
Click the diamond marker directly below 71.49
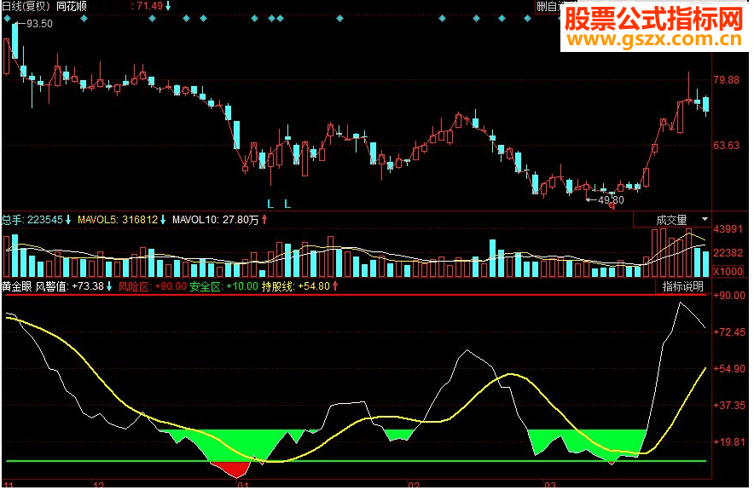tap(153, 19)
